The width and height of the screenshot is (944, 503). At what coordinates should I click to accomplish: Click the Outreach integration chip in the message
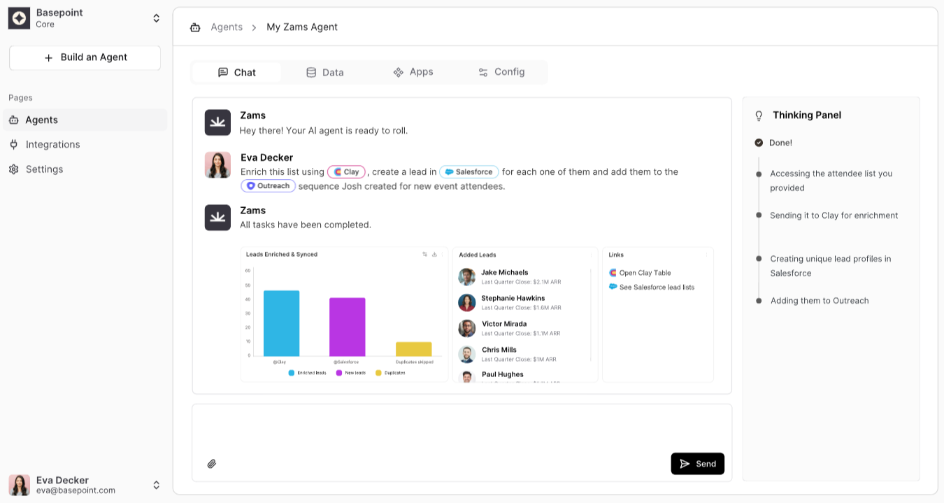[268, 186]
